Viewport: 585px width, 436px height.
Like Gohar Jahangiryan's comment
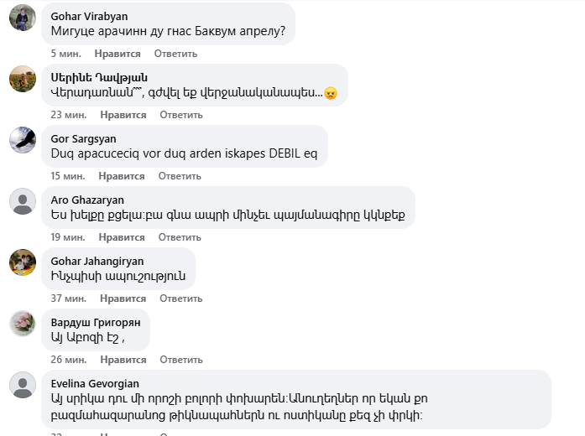coord(123,298)
